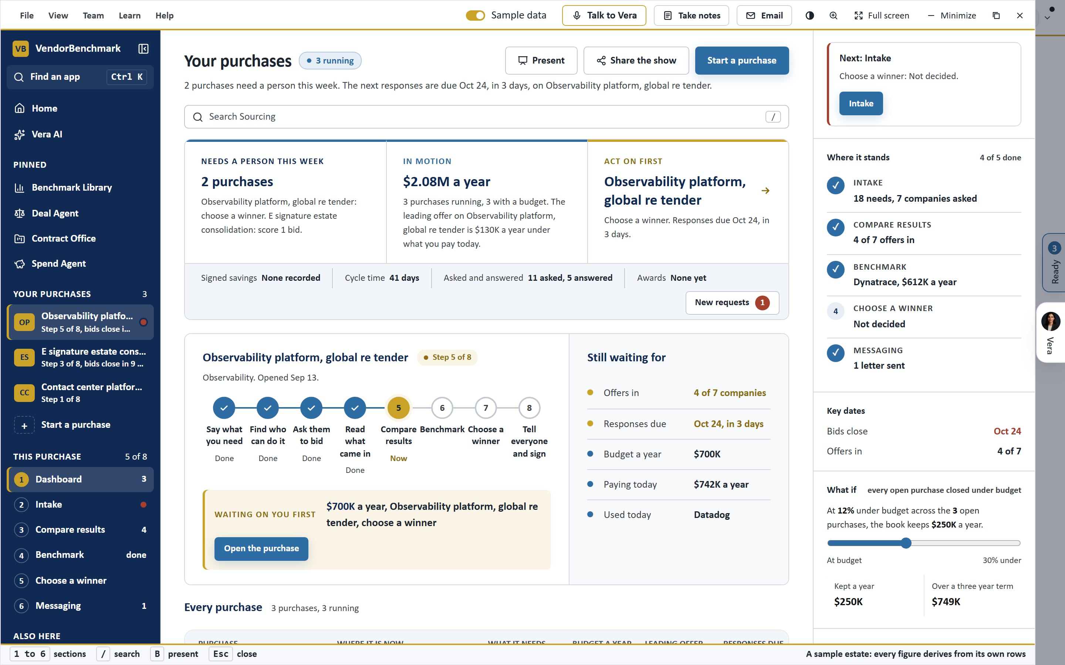Click Talk to Vera button
This screenshot has height=665, width=1065.
click(x=604, y=16)
